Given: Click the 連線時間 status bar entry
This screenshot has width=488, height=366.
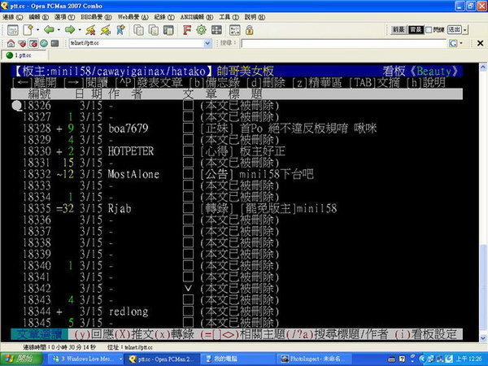Looking at the screenshot, I should pos(59,347).
